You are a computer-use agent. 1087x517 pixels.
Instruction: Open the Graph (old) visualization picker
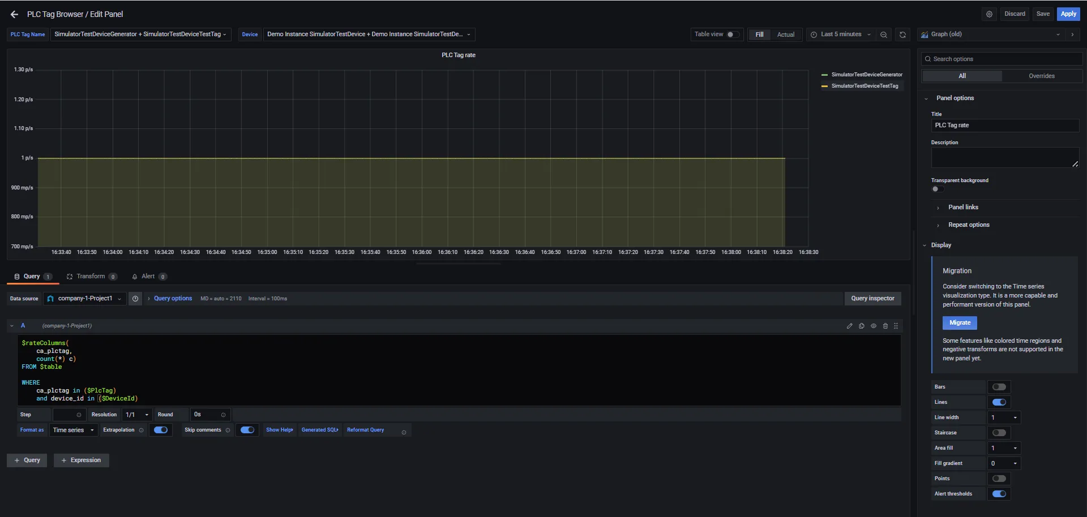(x=991, y=35)
